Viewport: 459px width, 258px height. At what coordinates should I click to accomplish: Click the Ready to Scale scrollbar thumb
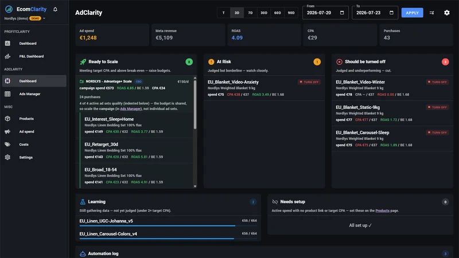pyautogui.click(x=195, y=104)
